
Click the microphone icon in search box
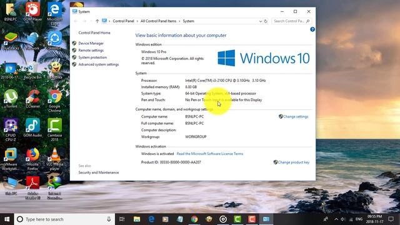(109, 219)
